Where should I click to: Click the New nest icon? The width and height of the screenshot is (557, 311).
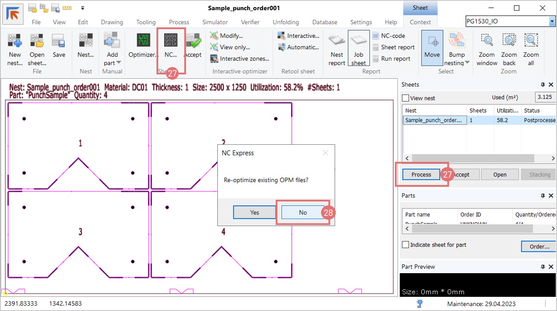(x=15, y=41)
